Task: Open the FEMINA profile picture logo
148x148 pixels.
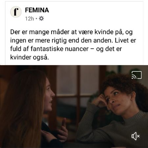Action: tap(16, 12)
